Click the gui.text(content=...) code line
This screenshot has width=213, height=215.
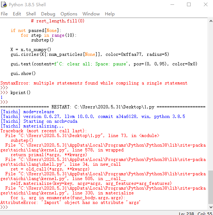point(104,64)
